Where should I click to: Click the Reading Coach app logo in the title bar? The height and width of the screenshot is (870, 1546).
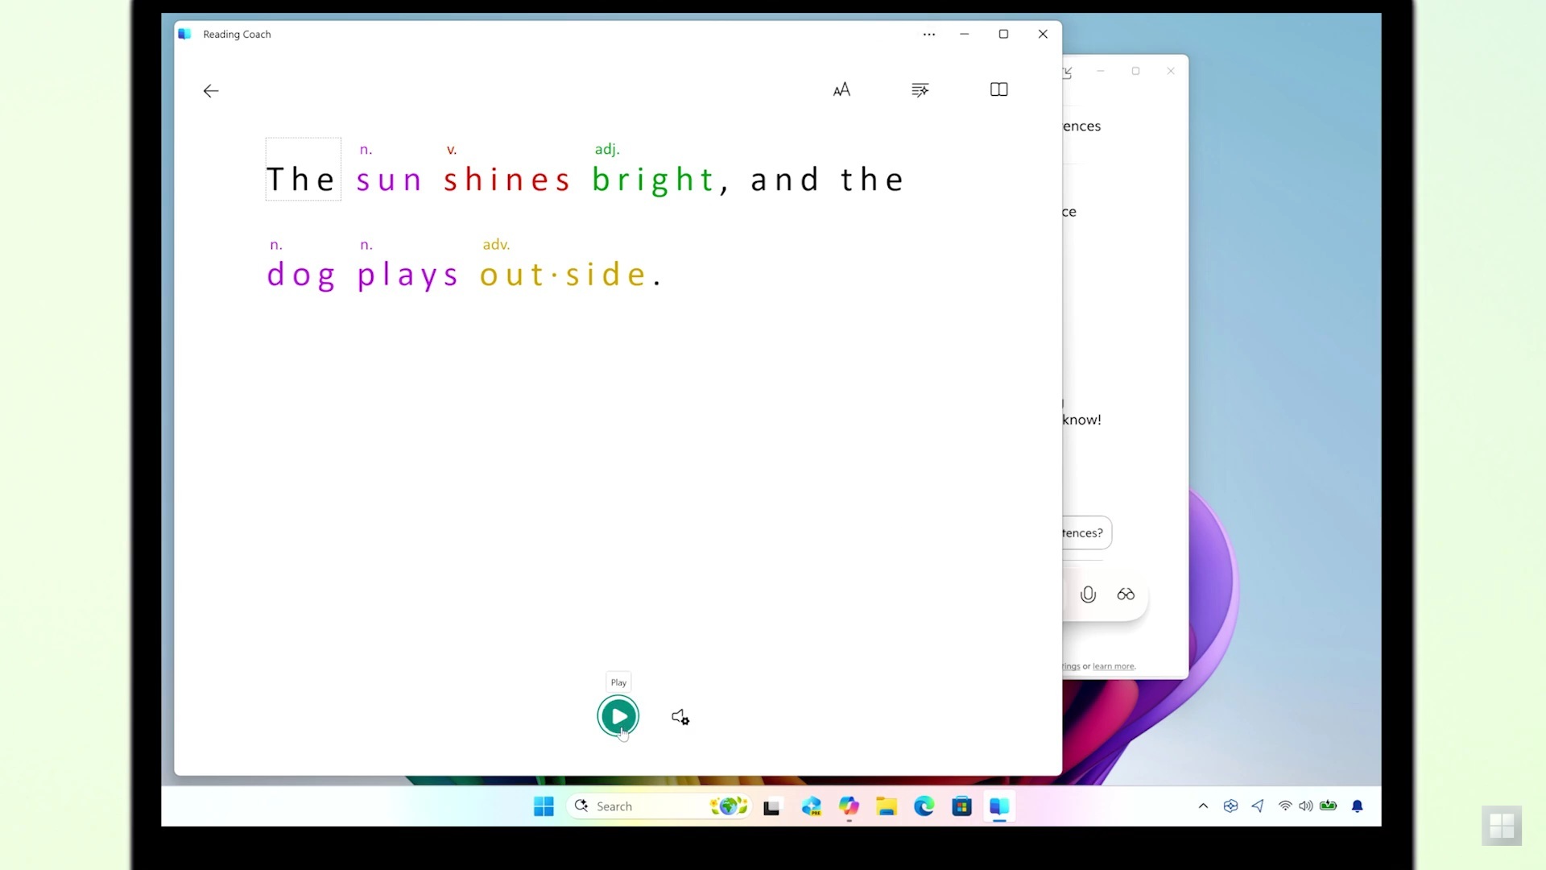coord(184,34)
